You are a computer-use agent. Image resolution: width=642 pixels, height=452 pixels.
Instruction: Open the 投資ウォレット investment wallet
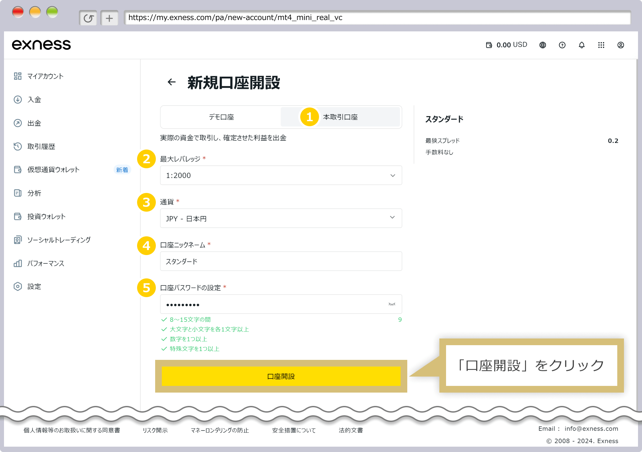pyautogui.click(x=46, y=216)
